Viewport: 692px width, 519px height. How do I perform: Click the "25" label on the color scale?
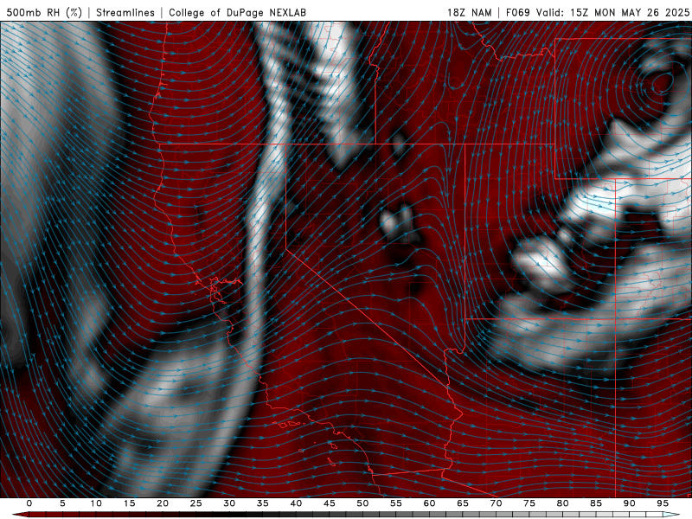tap(196, 503)
